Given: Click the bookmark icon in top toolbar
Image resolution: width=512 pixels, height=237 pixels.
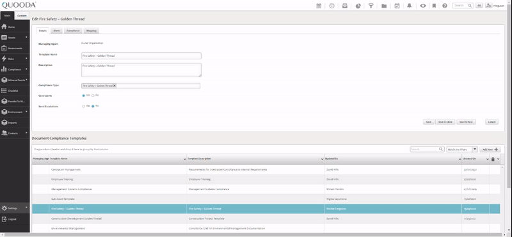Looking at the screenshot, I should [434, 6].
